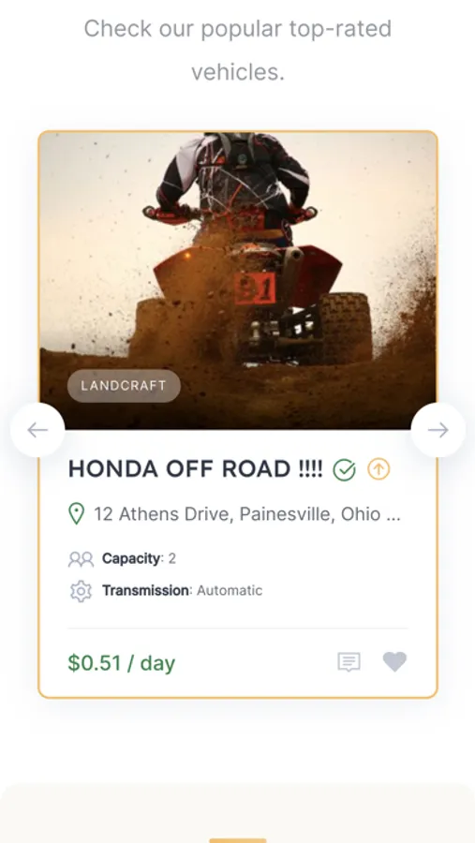
Task: Click the $0.51 / day price
Action: pos(122,663)
